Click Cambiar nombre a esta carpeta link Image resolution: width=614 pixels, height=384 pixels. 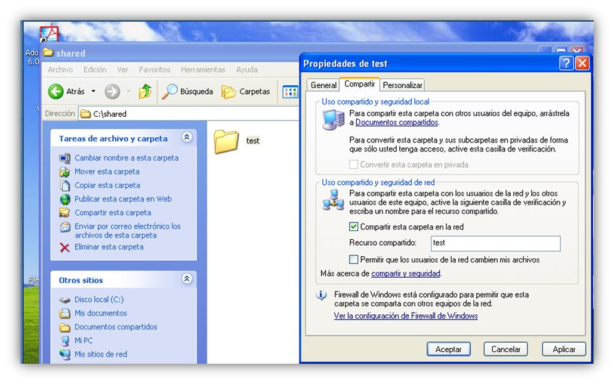pyautogui.click(x=126, y=158)
